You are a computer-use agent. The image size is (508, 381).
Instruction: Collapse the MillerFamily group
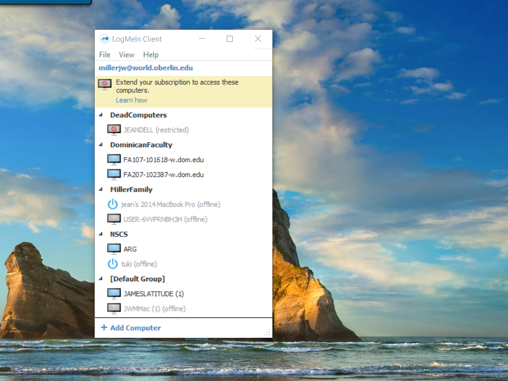(x=101, y=190)
